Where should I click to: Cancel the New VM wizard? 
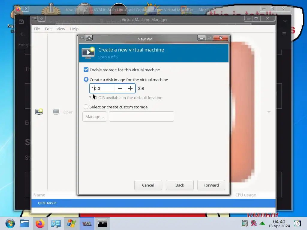(x=148, y=185)
